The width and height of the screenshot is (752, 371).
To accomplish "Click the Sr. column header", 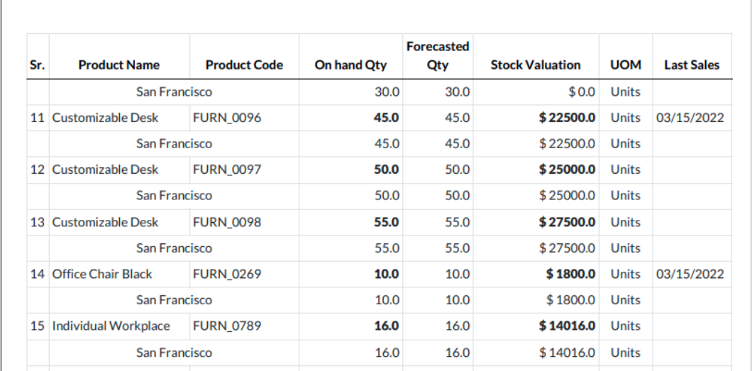I will click(38, 65).
